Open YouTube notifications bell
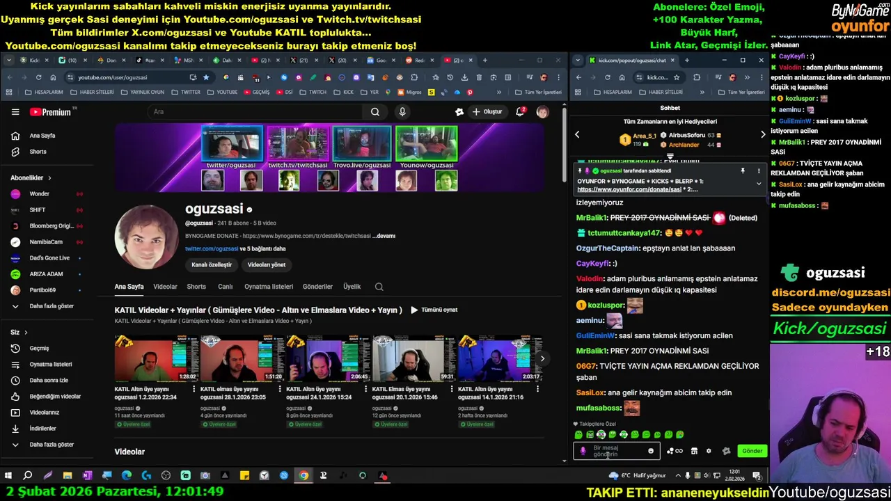The height and width of the screenshot is (501, 891). (520, 112)
